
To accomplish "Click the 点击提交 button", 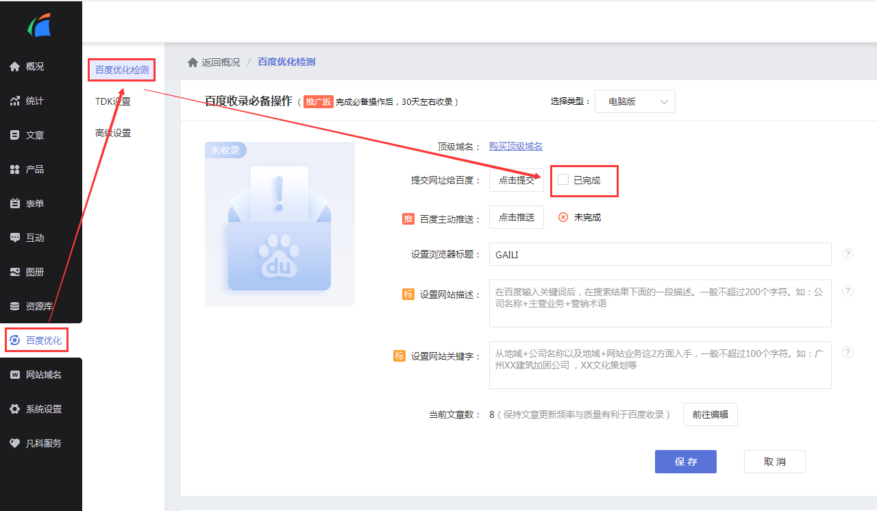I will [x=517, y=180].
